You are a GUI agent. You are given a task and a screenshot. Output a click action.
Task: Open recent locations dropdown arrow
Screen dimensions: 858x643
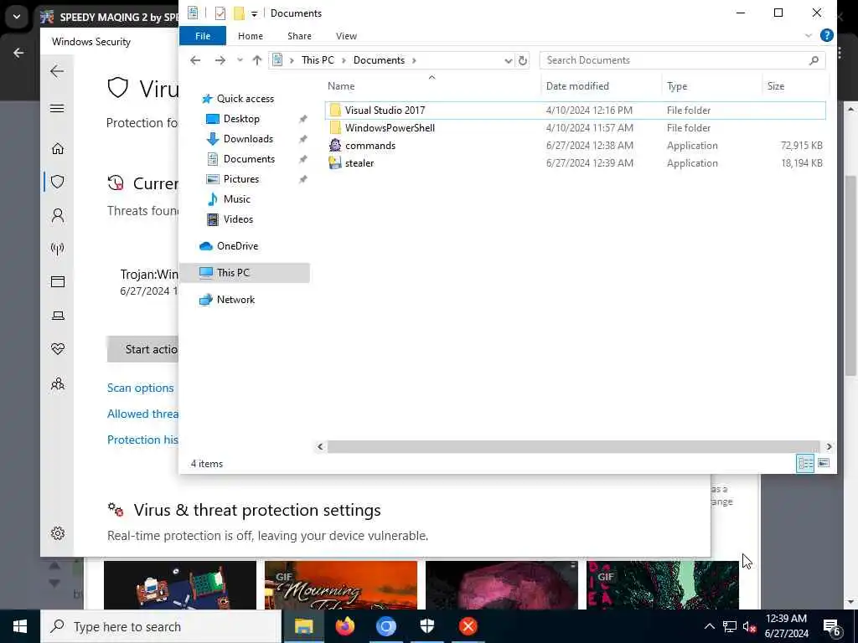pyautogui.click(x=240, y=60)
